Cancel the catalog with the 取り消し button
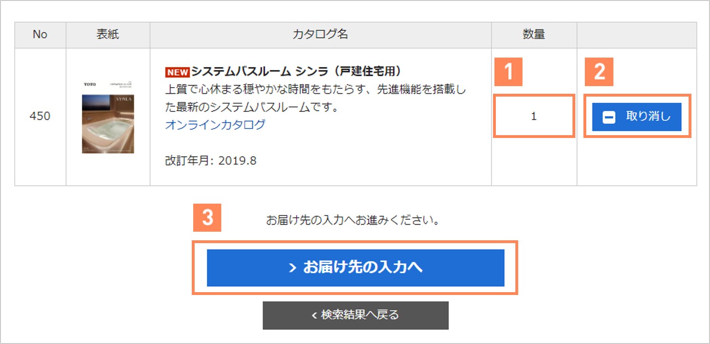 click(637, 117)
